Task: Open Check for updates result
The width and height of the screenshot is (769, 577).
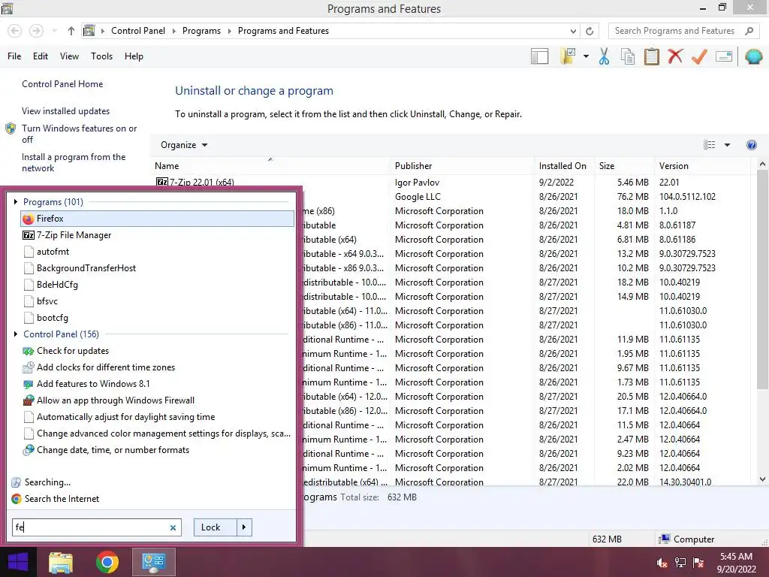Action: click(x=157, y=351)
